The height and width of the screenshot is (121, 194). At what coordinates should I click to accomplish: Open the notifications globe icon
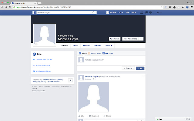[151, 13]
